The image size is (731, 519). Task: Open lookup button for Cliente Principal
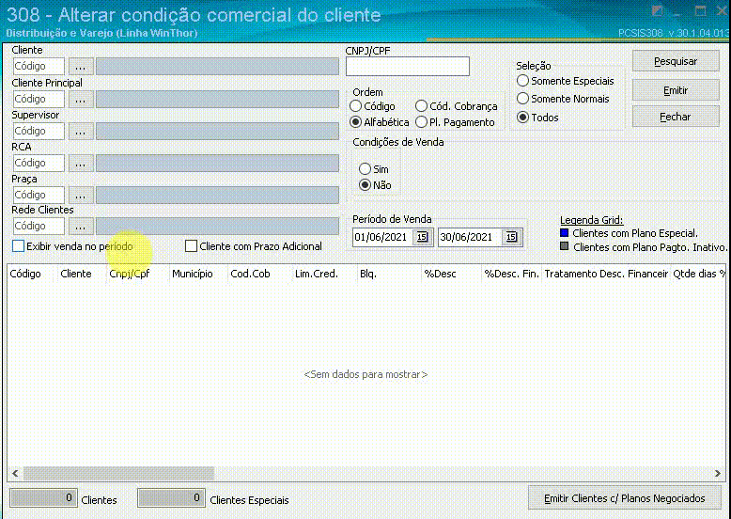(81, 100)
